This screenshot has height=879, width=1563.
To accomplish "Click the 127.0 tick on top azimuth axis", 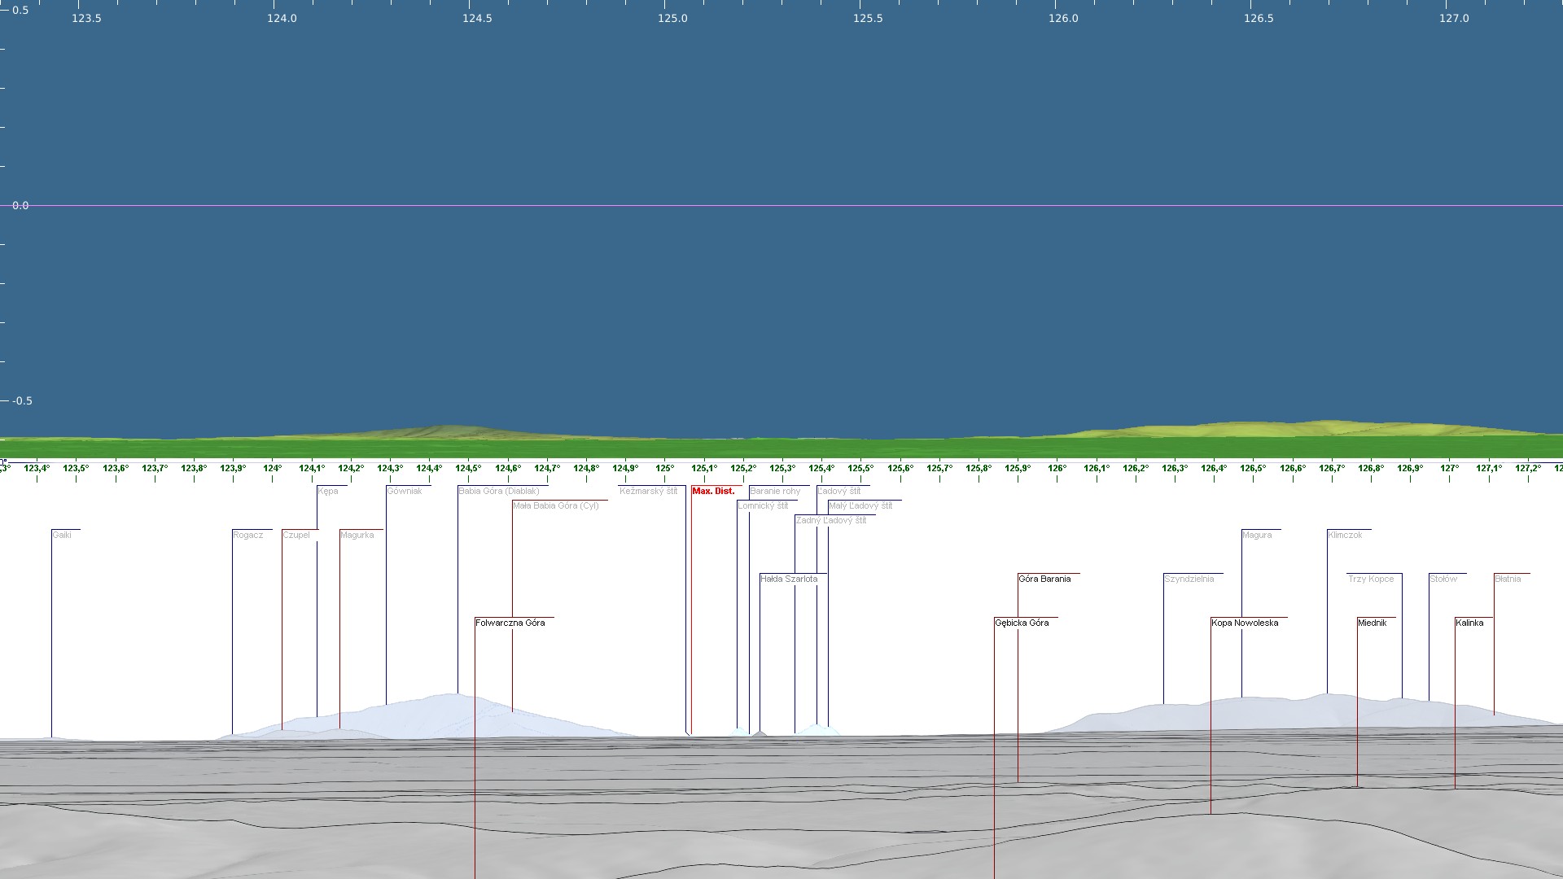I will coord(1454,18).
